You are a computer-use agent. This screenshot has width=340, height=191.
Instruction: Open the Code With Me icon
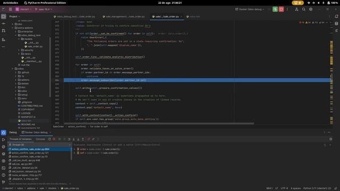(x=296, y=10)
